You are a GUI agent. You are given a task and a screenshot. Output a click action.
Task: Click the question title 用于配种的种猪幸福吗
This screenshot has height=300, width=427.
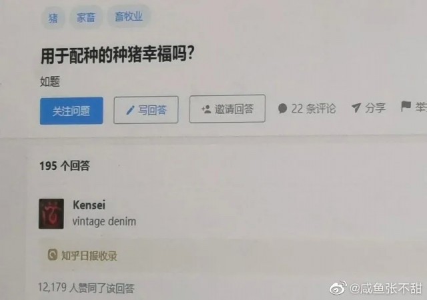click(x=117, y=55)
